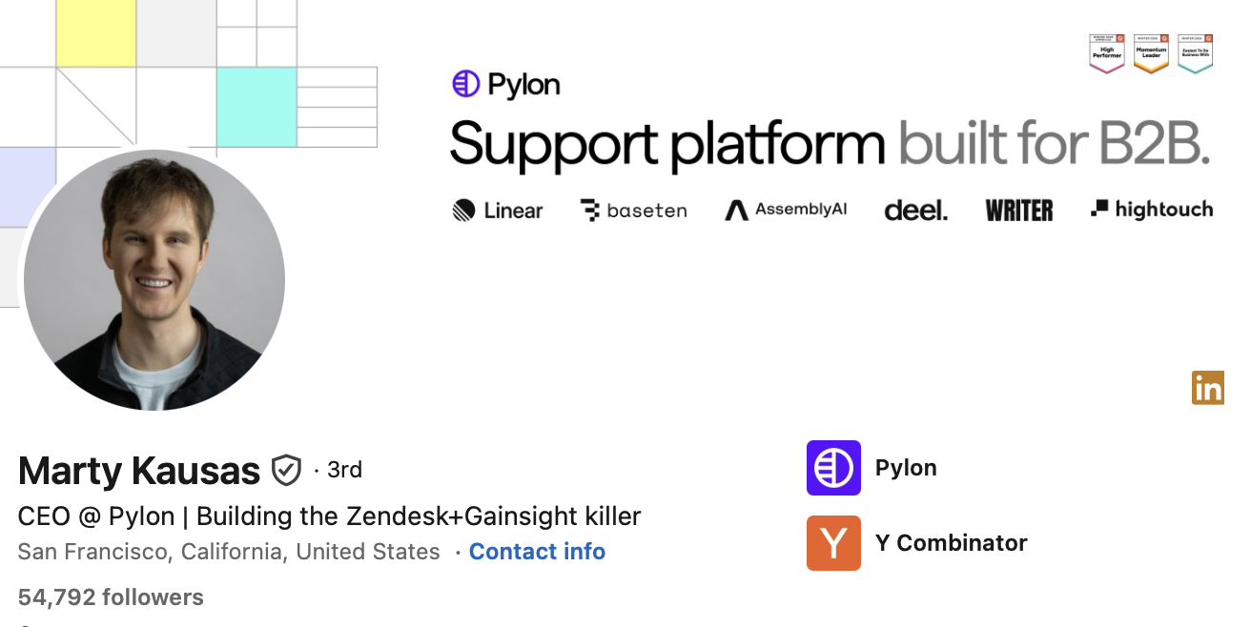This screenshot has height=627, width=1251.
Task: Click the Momentum Leader G2 badge
Action: point(1151,53)
